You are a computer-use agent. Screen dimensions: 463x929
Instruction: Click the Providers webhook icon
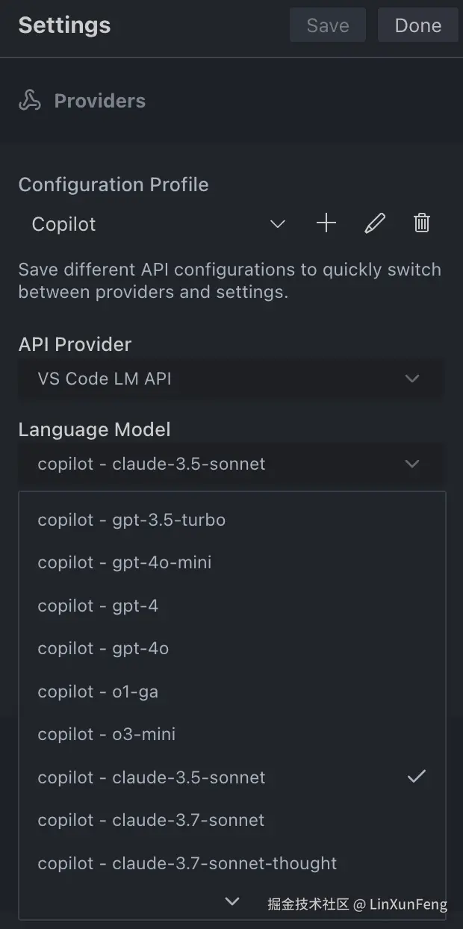click(30, 101)
